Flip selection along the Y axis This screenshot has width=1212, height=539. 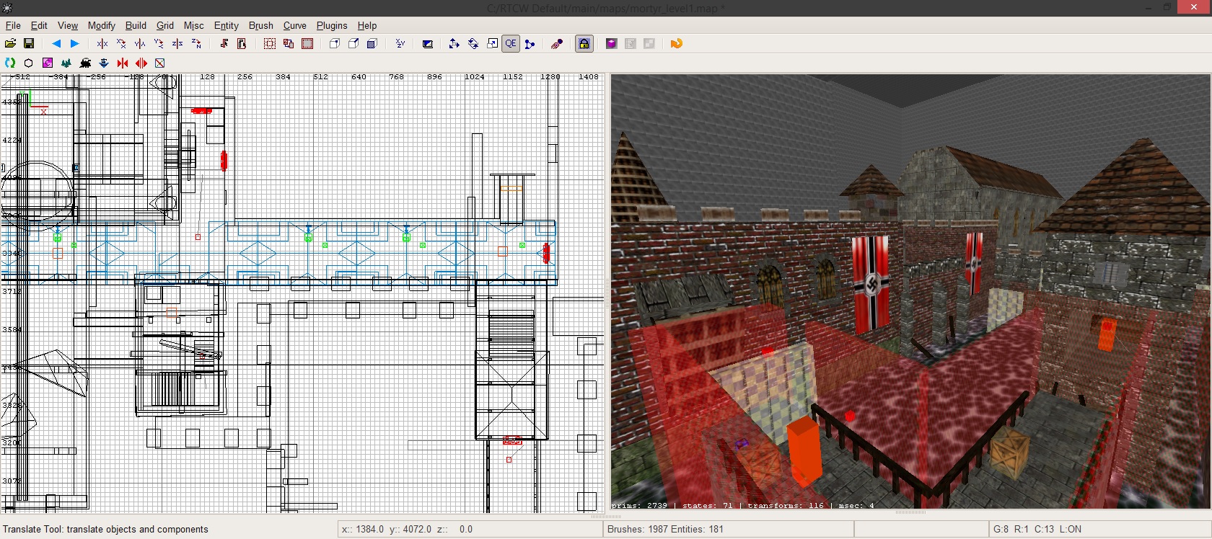[140, 44]
